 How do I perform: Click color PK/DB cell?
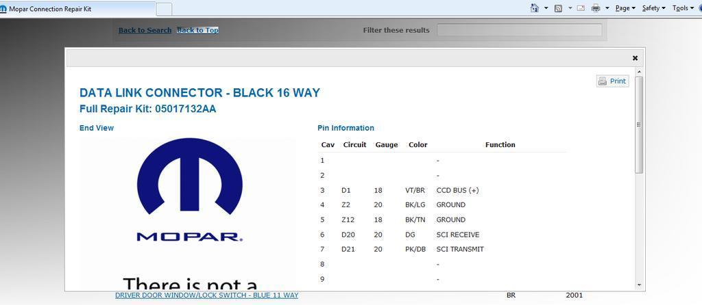pyautogui.click(x=415, y=249)
